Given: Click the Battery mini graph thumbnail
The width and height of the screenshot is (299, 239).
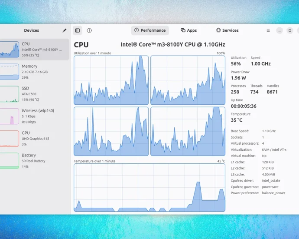Looking at the screenshot, I should [10, 161].
